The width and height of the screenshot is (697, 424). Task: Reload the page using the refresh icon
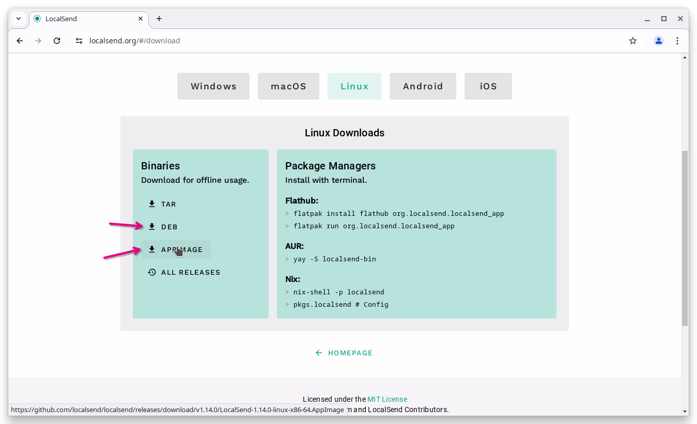pyautogui.click(x=57, y=40)
